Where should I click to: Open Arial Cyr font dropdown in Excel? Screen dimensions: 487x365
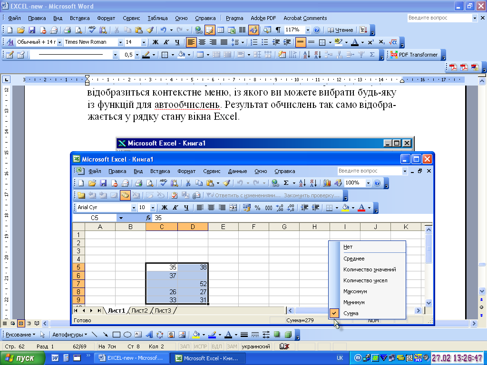[x=134, y=208]
